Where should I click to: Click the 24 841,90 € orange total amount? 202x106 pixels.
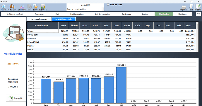click(13, 64)
